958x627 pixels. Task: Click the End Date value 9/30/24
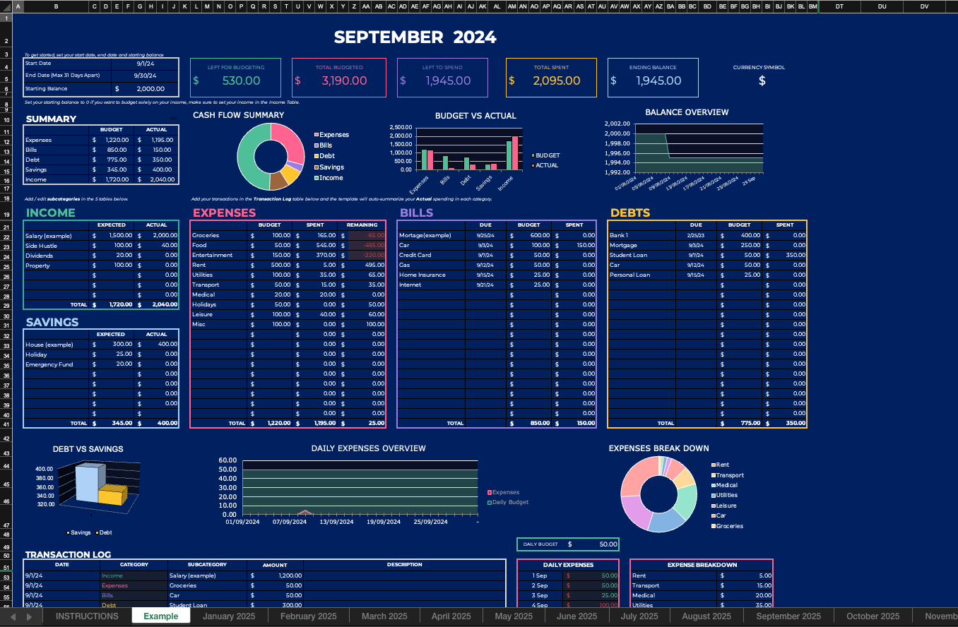(x=145, y=75)
